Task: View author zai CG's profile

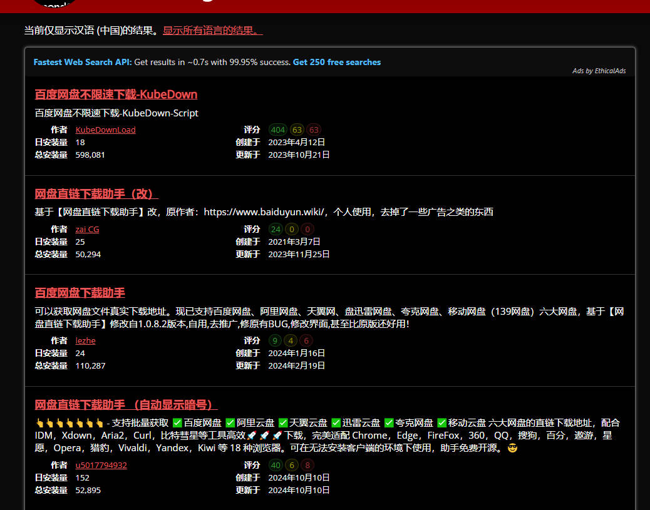Action: [87, 229]
